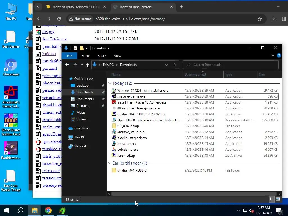Collapse the Today group
288x216 pixels.
pyautogui.click(x=110, y=83)
